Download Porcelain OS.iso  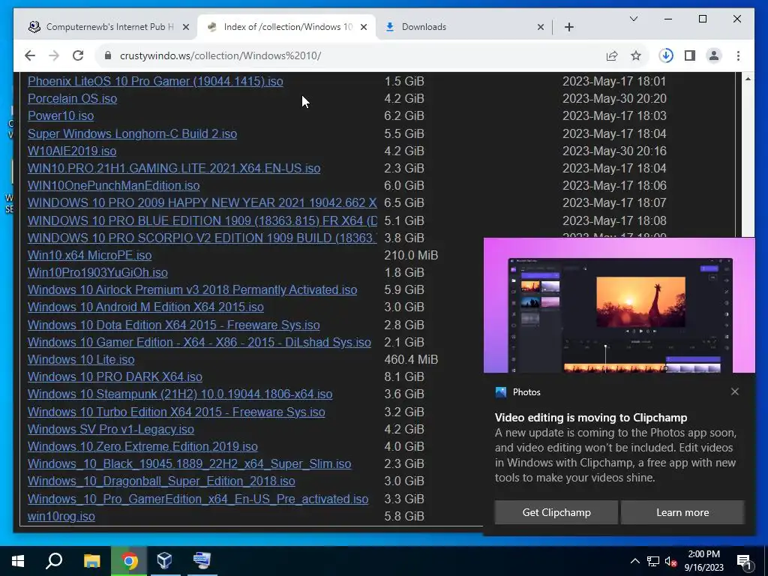pos(73,98)
